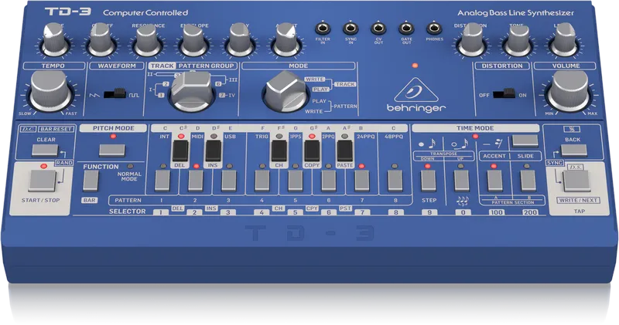Click the top-row DISTORTION amount knob

[x=471, y=39]
